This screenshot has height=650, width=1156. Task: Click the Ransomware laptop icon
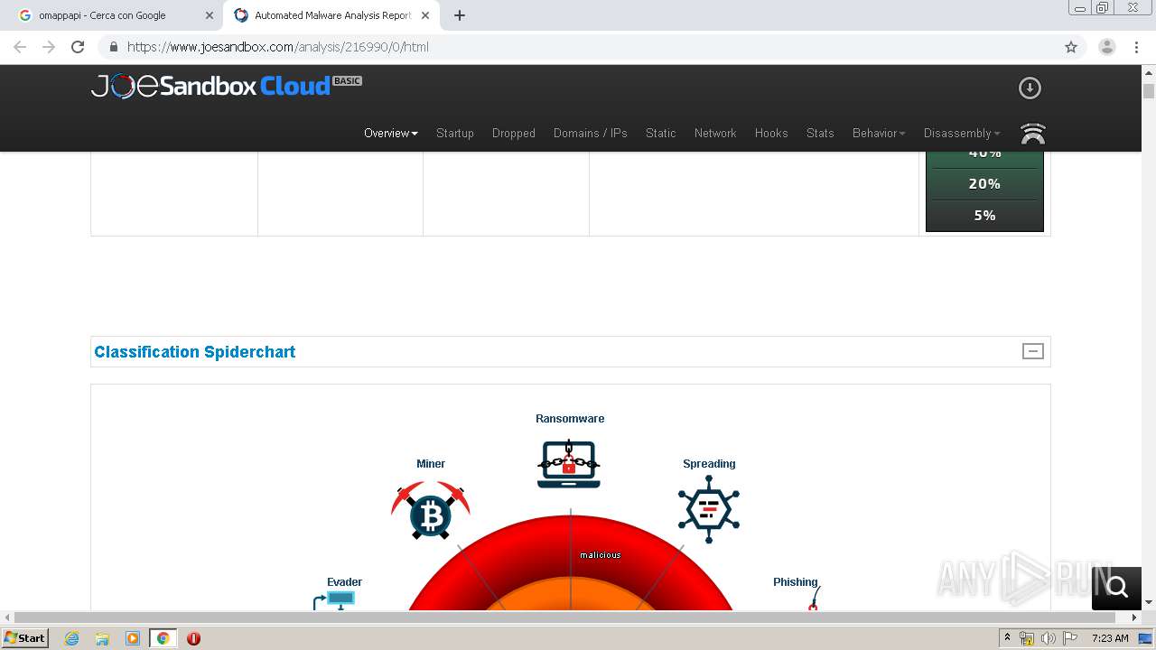(x=568, y=464)
